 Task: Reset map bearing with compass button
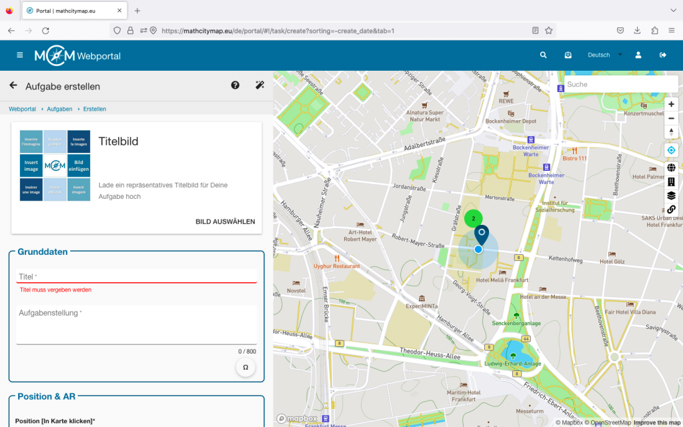pyautogui.click(x=671, y=132)
